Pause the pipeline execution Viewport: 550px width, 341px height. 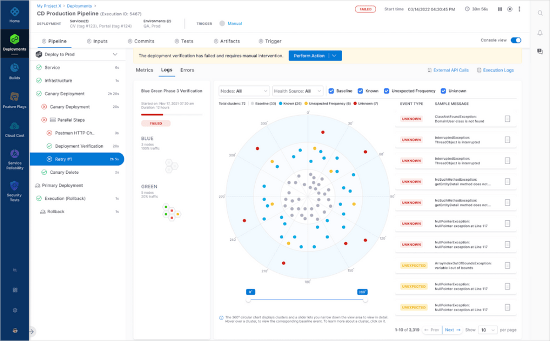(x=500, y=9)
